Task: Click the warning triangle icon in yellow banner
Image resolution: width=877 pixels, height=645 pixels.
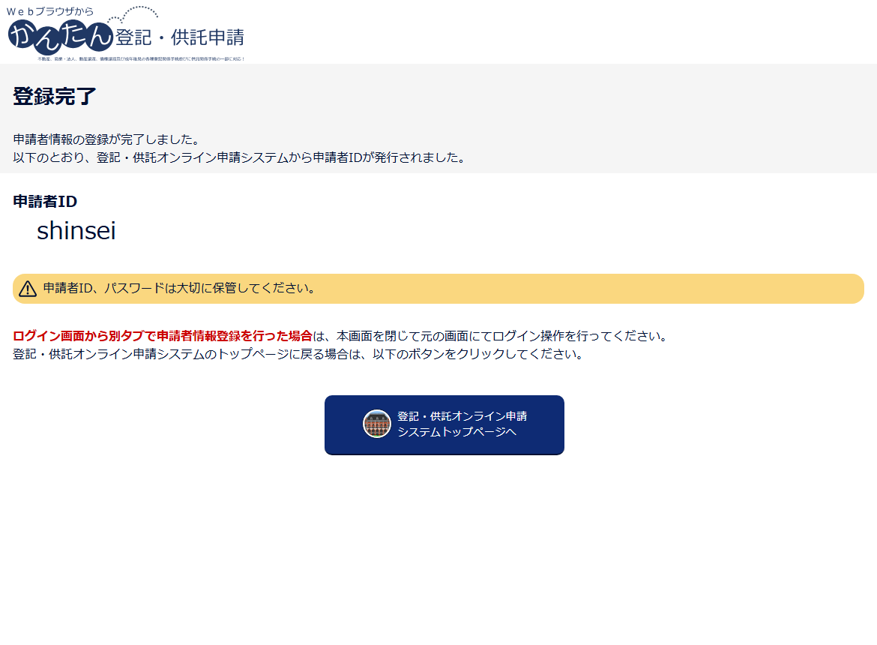Action: click(x=28, y=289)
